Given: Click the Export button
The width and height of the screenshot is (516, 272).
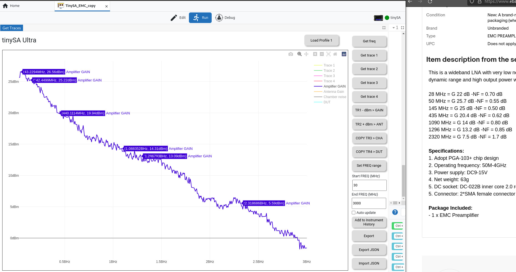Looking at the screenshot, I should pyautogui.click(x=369, y=236).
